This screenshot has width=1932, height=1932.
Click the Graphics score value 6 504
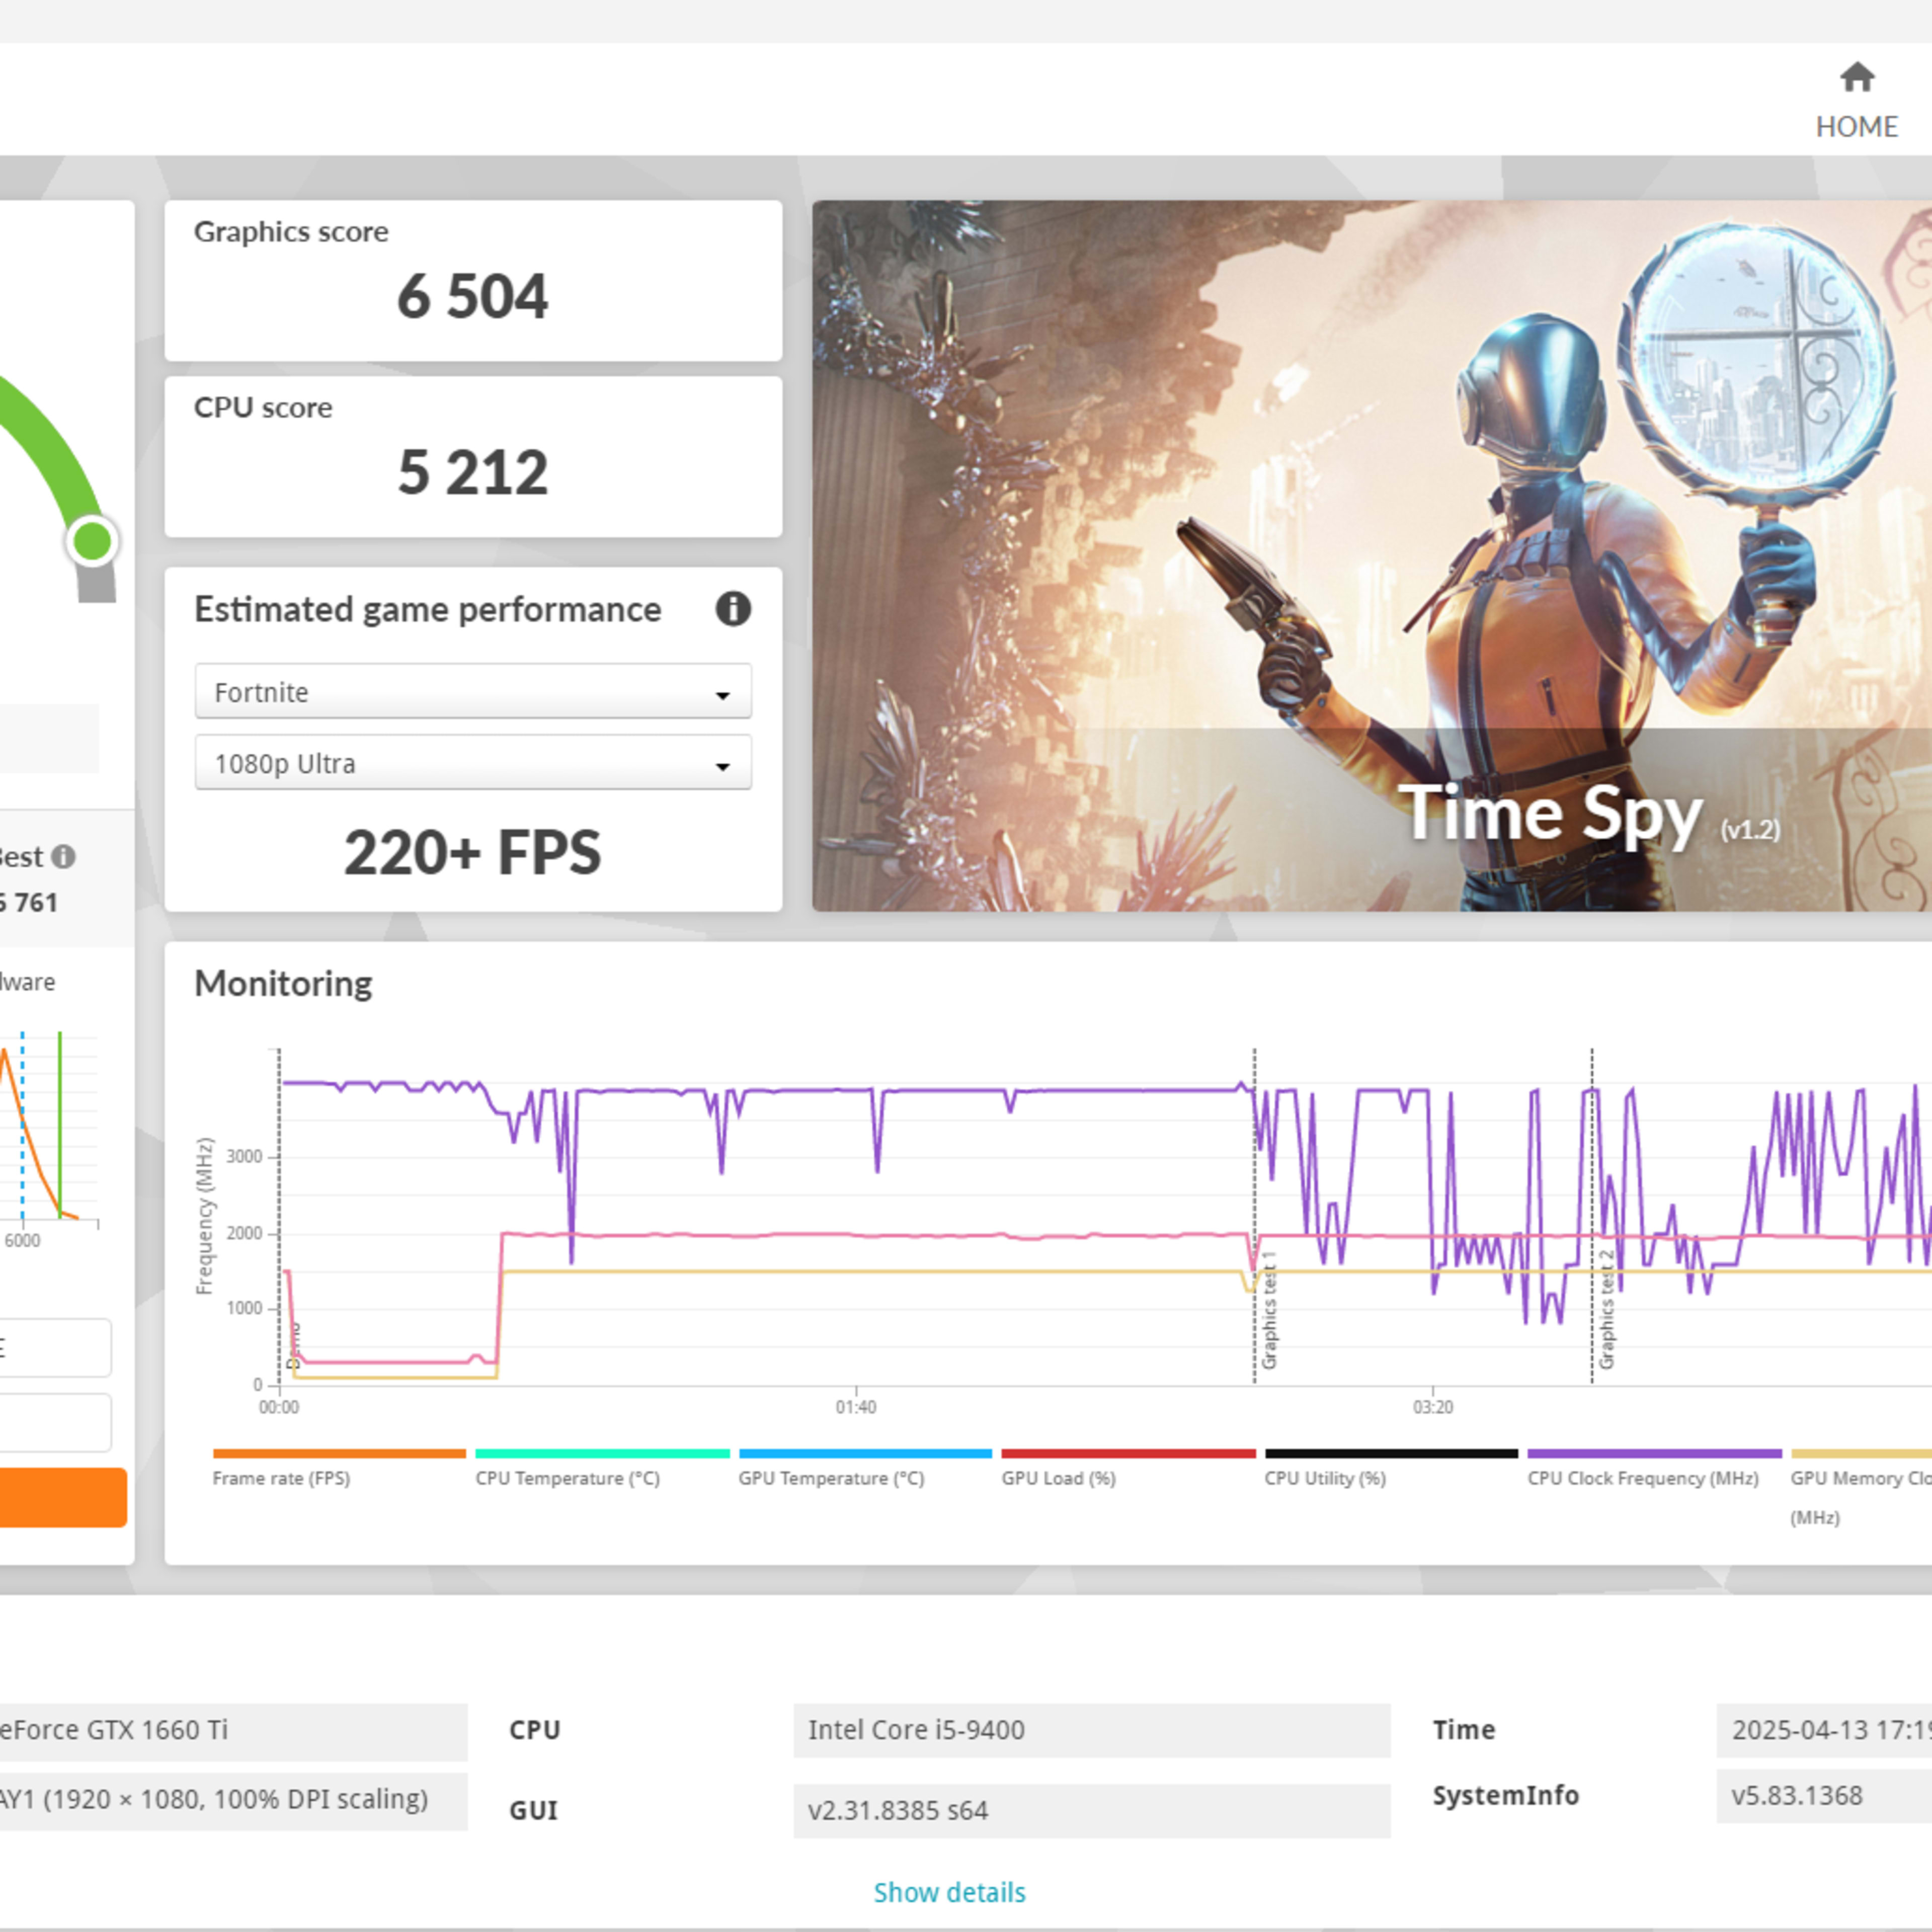473,297
